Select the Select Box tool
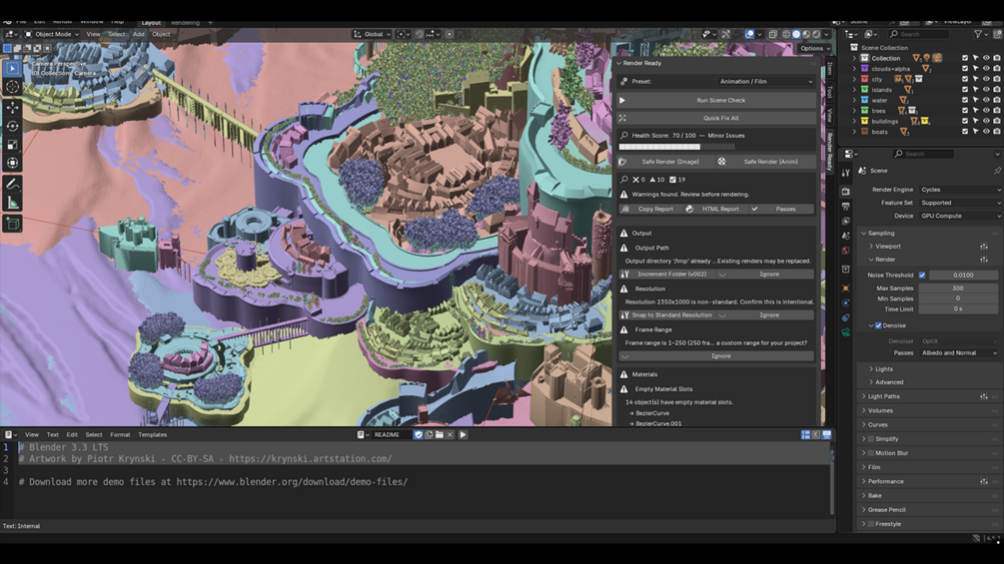 [12, 68]
